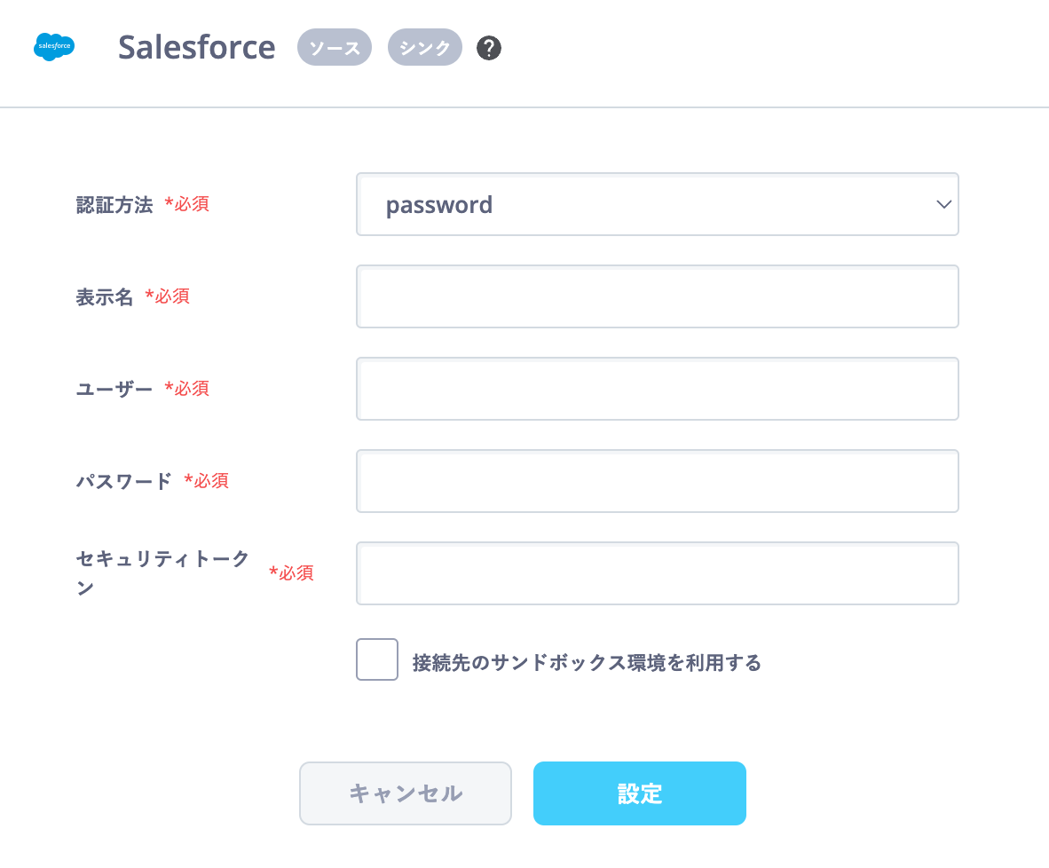The height and width of the screenshot is (868, 1049).
Task: Click the セキュリティトークン label
Action: click(162, 572)
